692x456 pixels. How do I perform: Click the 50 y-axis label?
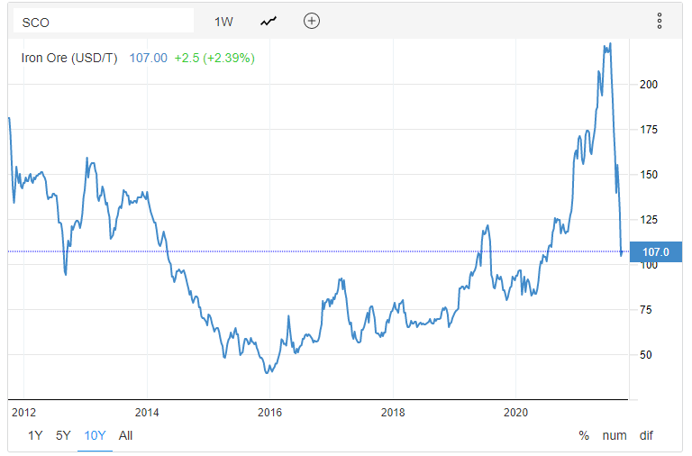(x=646, y=354)
